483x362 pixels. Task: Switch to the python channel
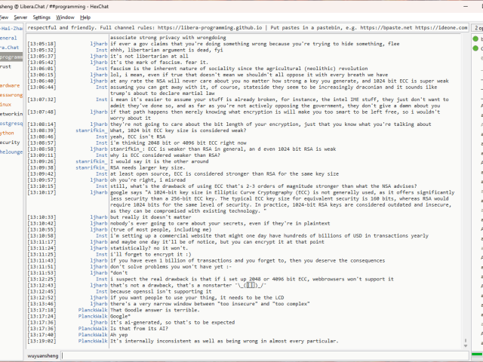8,132
